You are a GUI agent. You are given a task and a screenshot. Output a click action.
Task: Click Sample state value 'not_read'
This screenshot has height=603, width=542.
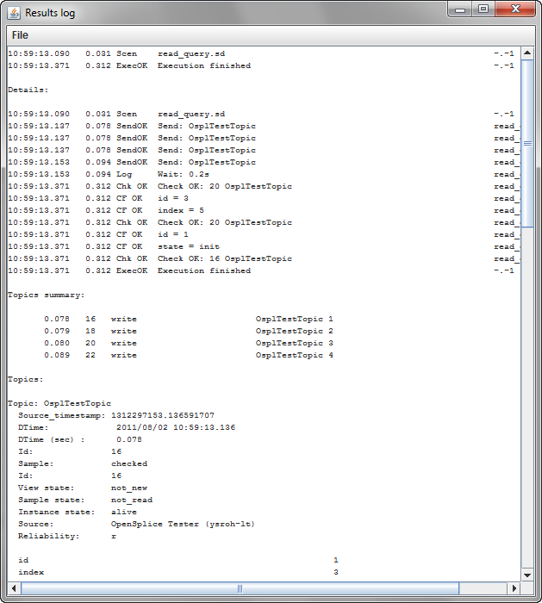[132, 500]
